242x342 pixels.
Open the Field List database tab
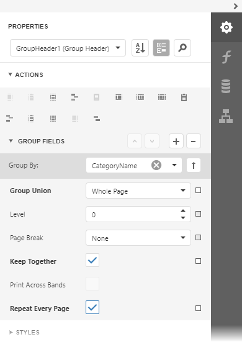(226, 86)
